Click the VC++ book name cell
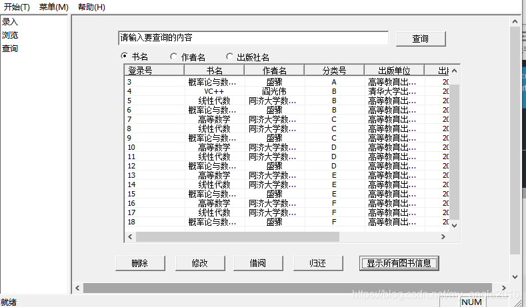526x307 pixels. [214, 91]
